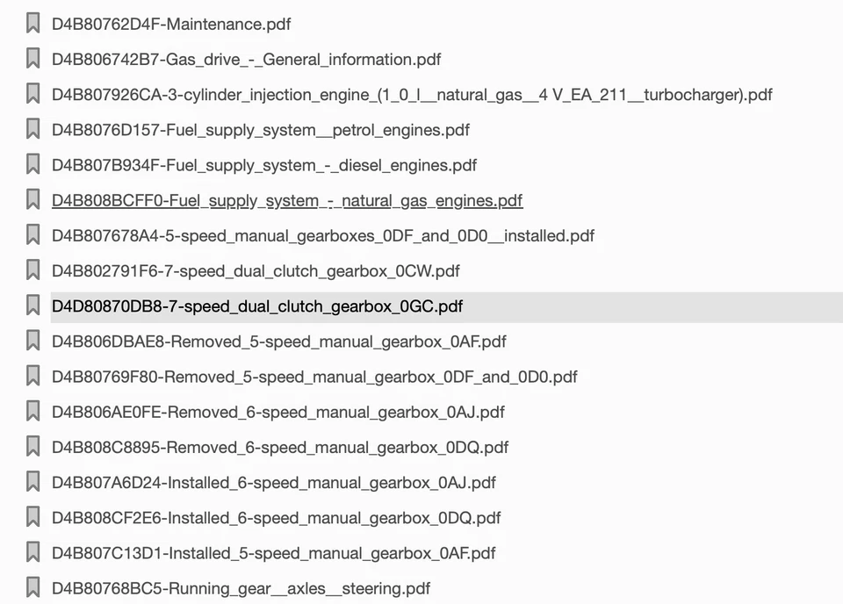The width and height of the screenshot is (843, 604).
Task: Toggle bookmark for Gas_drive General_information file
Action: click(x=33, y=59)
